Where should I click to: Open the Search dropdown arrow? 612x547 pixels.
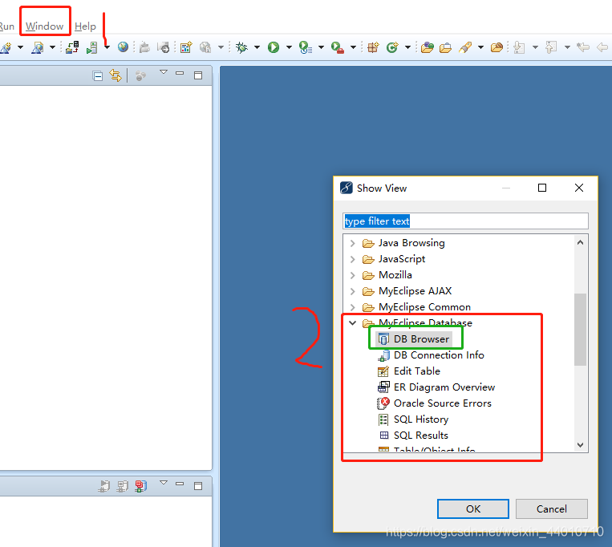click(x=481, y=47)
